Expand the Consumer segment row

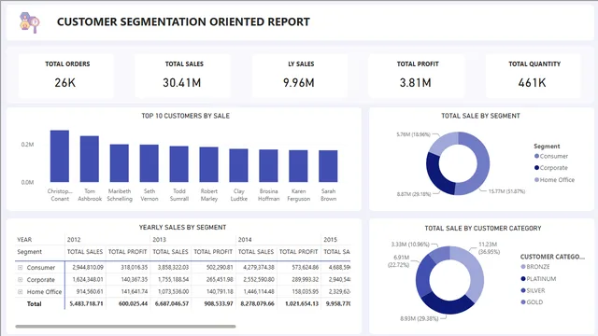(x=21, y=268)
